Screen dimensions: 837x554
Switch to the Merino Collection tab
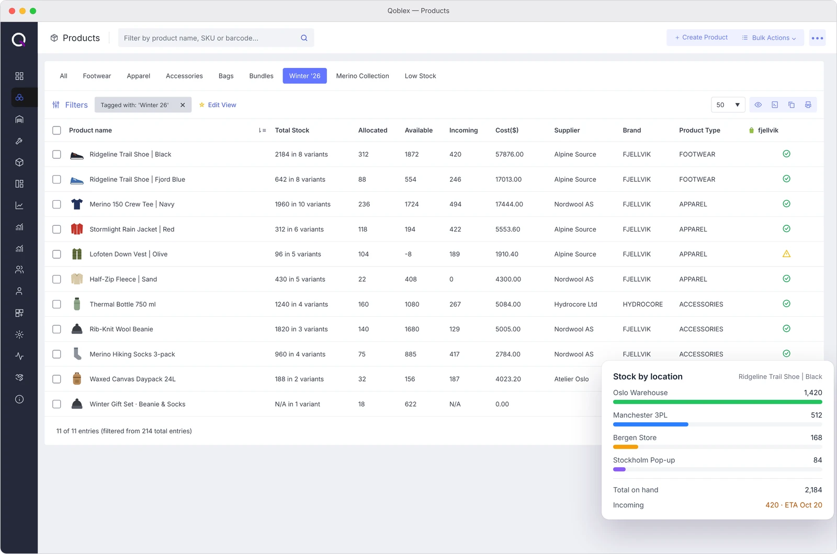363,76
